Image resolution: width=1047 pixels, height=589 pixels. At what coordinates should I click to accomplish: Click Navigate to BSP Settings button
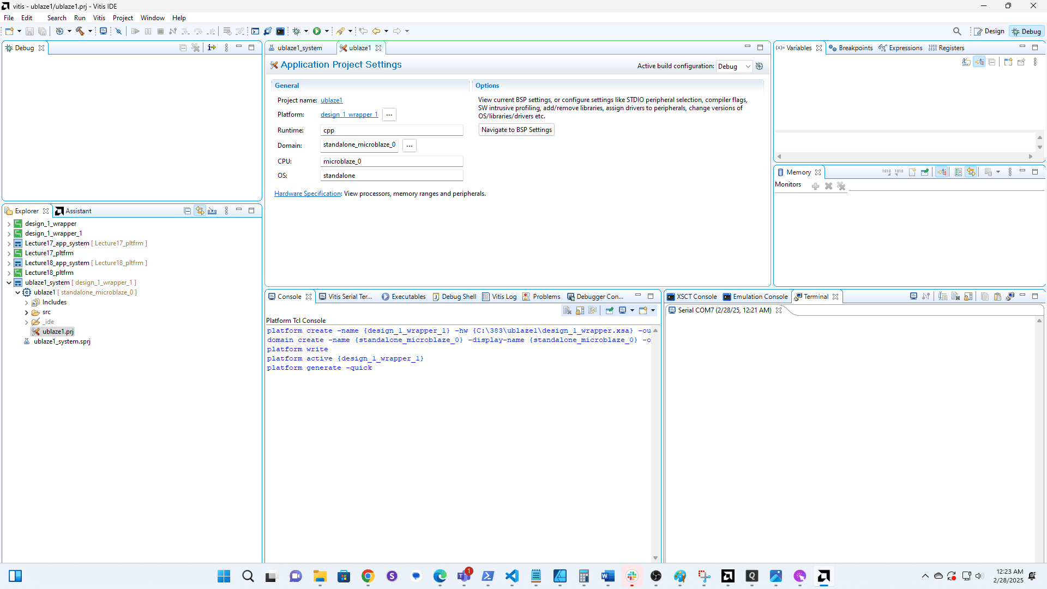click(x=516, y=130)
